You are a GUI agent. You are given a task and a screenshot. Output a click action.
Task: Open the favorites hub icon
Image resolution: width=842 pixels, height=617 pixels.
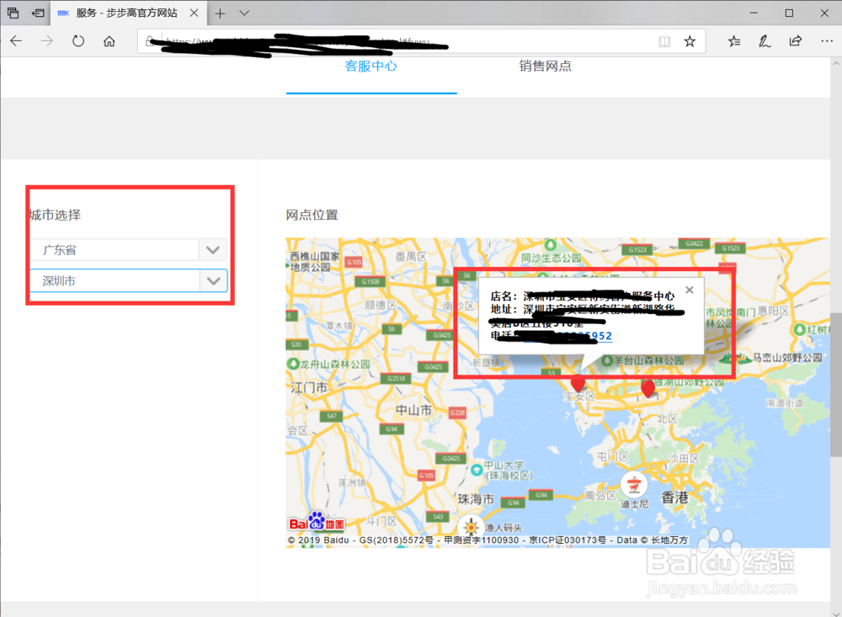734,41
